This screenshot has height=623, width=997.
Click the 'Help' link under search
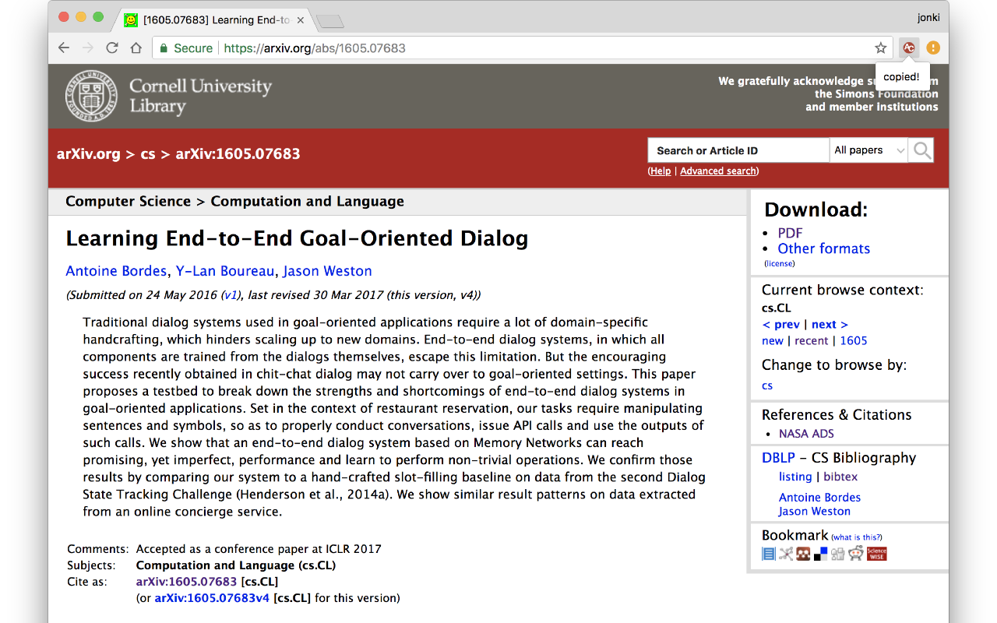coord(661,171)
